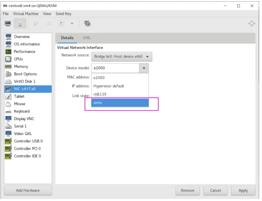The width and height of the screenshot is (262, 201).
Task: Click the CPUs chip icon
Action: click(x=8, y=59)
